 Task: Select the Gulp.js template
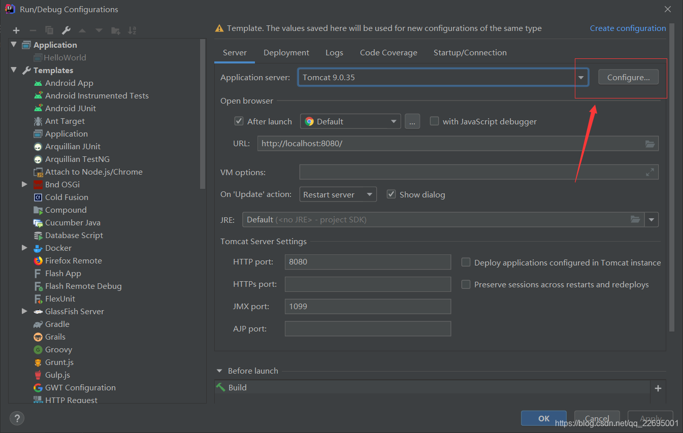point(57,375)
